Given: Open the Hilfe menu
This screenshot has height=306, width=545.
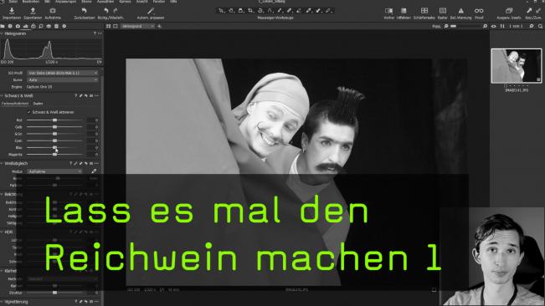Looking at the screenshot, I should (173, 2).
